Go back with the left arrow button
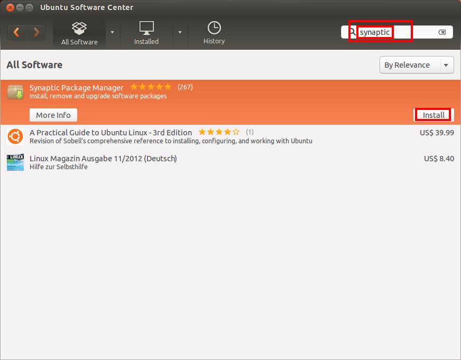461x360 pixels. coord(17,32)
